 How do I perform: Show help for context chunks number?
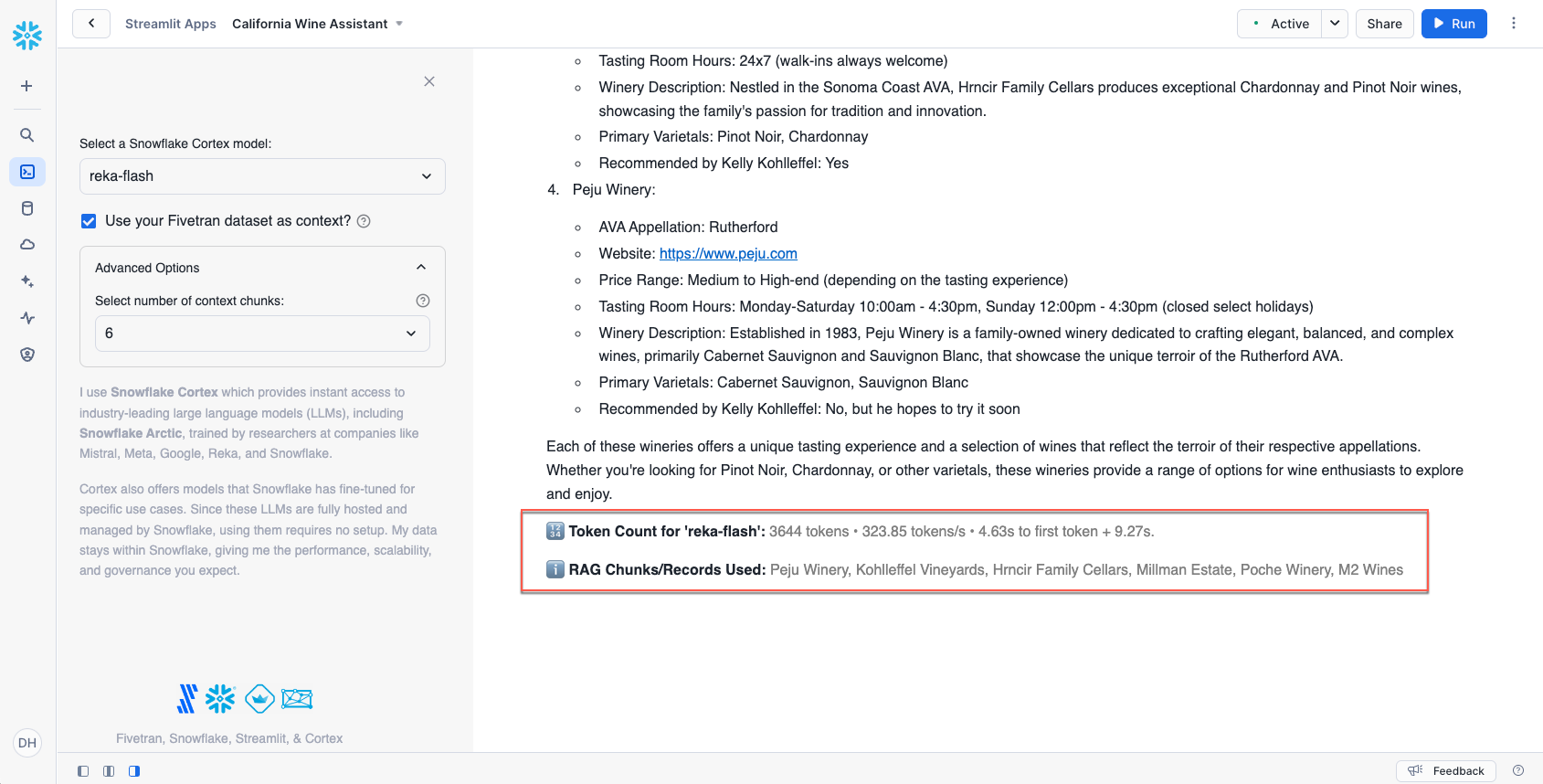click(x=423, y=301)
